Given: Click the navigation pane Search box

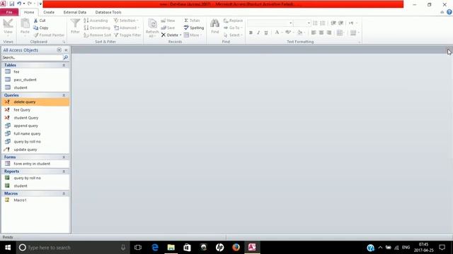Looking at the screenshot, I should click(32, 58).
